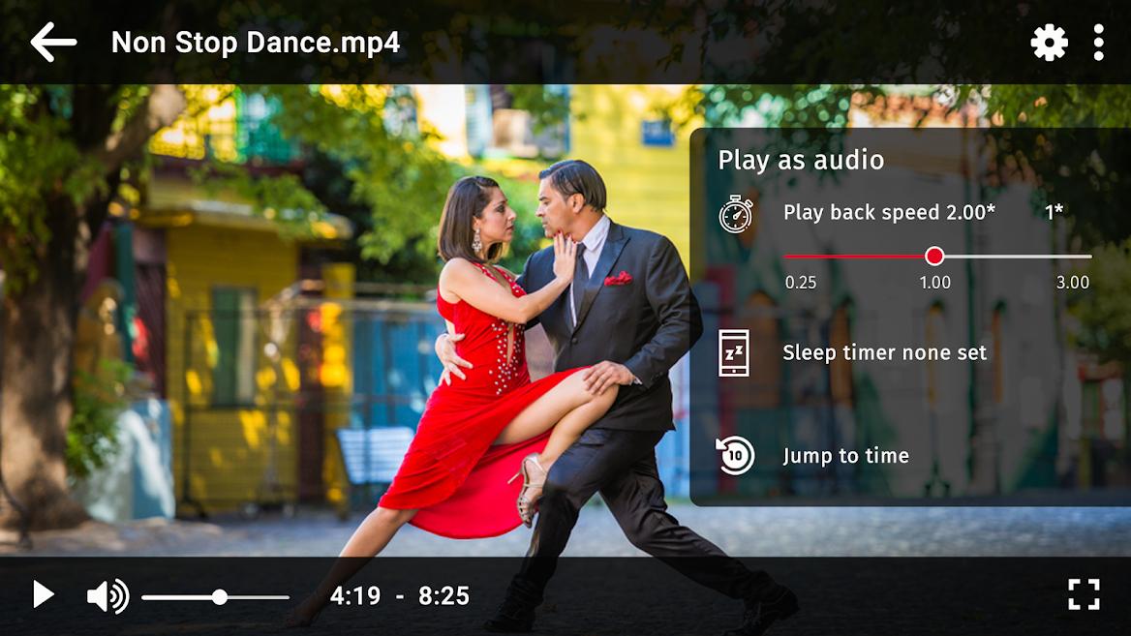
Task: Click the stopwatch playback speed icon
Action: coord(736,214)
